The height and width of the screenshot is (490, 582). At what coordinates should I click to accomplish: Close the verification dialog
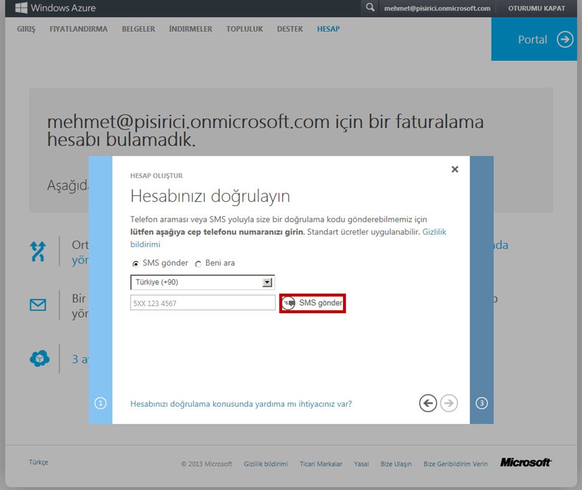(455, 169)
